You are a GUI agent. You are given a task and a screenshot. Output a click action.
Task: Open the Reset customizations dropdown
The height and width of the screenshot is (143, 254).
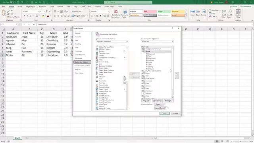158,104
